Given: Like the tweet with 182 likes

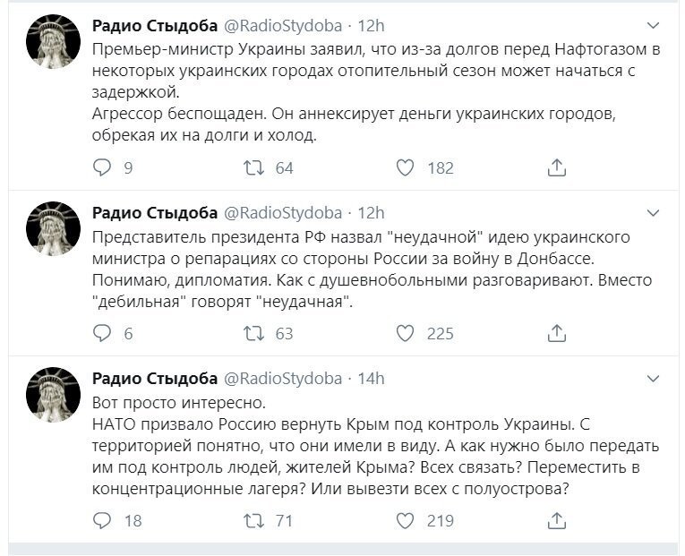Looking at the screenshot, I should [x=405, y=167].
